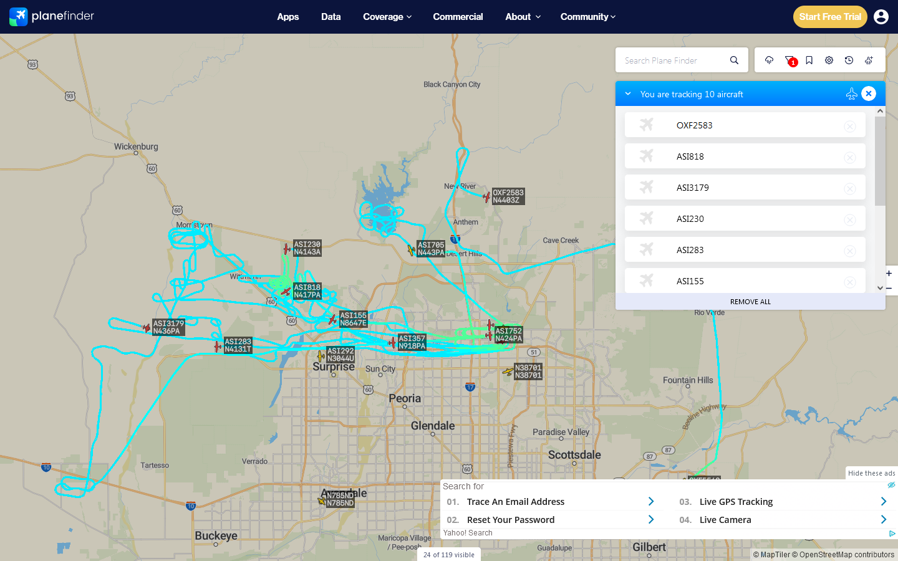Screen dimensions: 898x561
Task: Click the ASI357 aircraft marker on map
Action: point(392,342)
